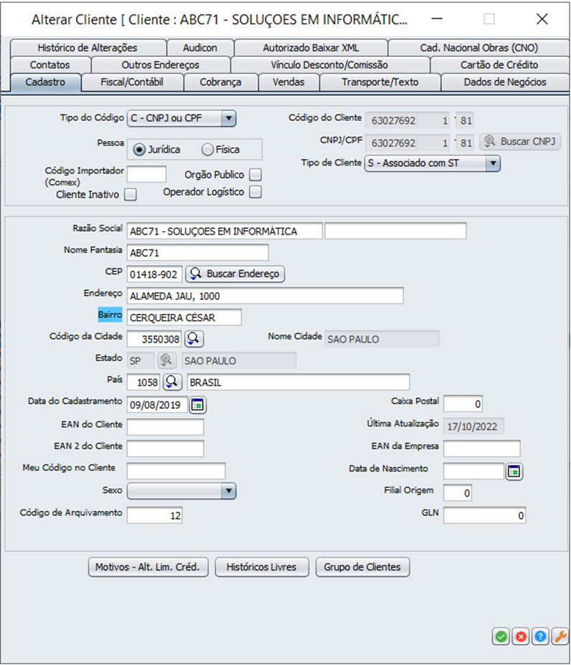Toggle the Cliente Inativo checkbox
This screenshot has width=571, height=665.
[x=131, y=194]
